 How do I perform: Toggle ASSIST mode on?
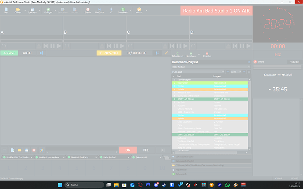click(x=9, y=53)
